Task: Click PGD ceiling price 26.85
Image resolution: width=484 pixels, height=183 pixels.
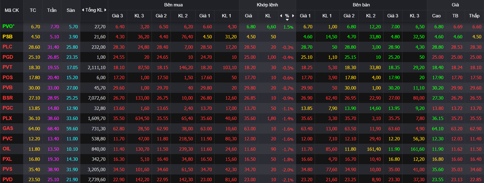Action: [x=53, y=57]
